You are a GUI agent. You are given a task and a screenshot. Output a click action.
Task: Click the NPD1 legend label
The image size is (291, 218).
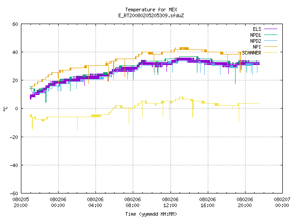(x=256, y=35)
